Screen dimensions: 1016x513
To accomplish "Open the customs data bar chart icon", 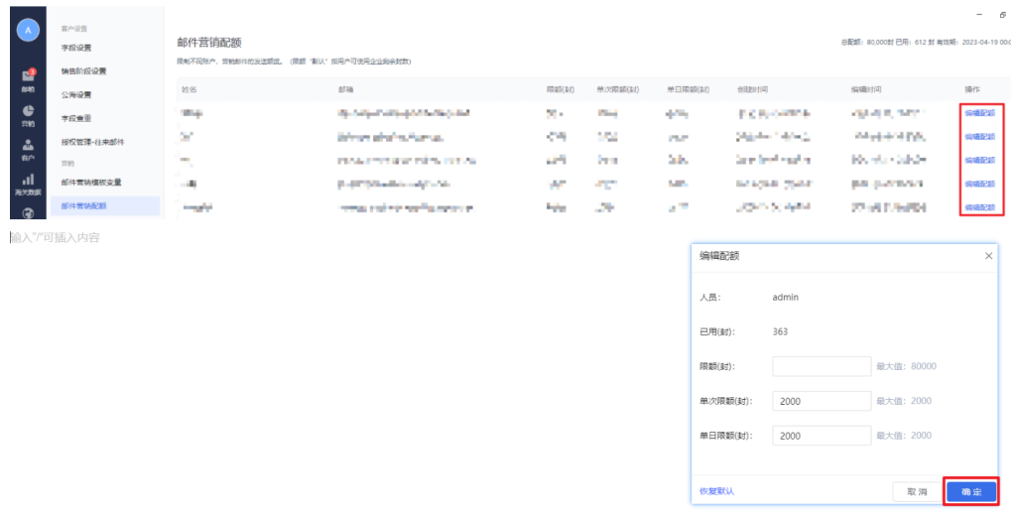I will [x=28, y=182].
